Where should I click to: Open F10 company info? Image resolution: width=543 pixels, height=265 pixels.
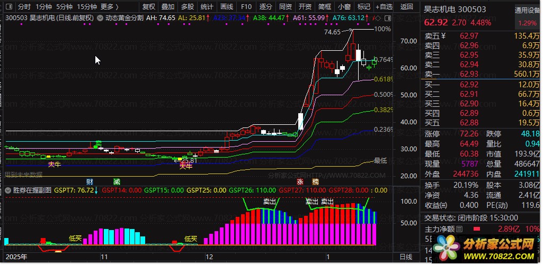click(x=246, y=6)
